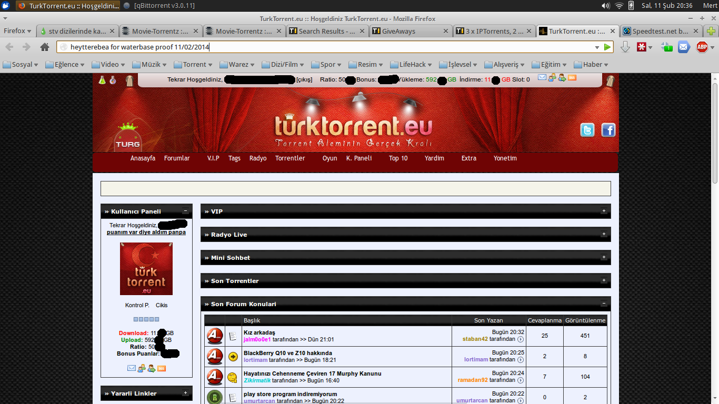Click the browser address bar field
Screen dimensions: 719x404
click(334, 47)
